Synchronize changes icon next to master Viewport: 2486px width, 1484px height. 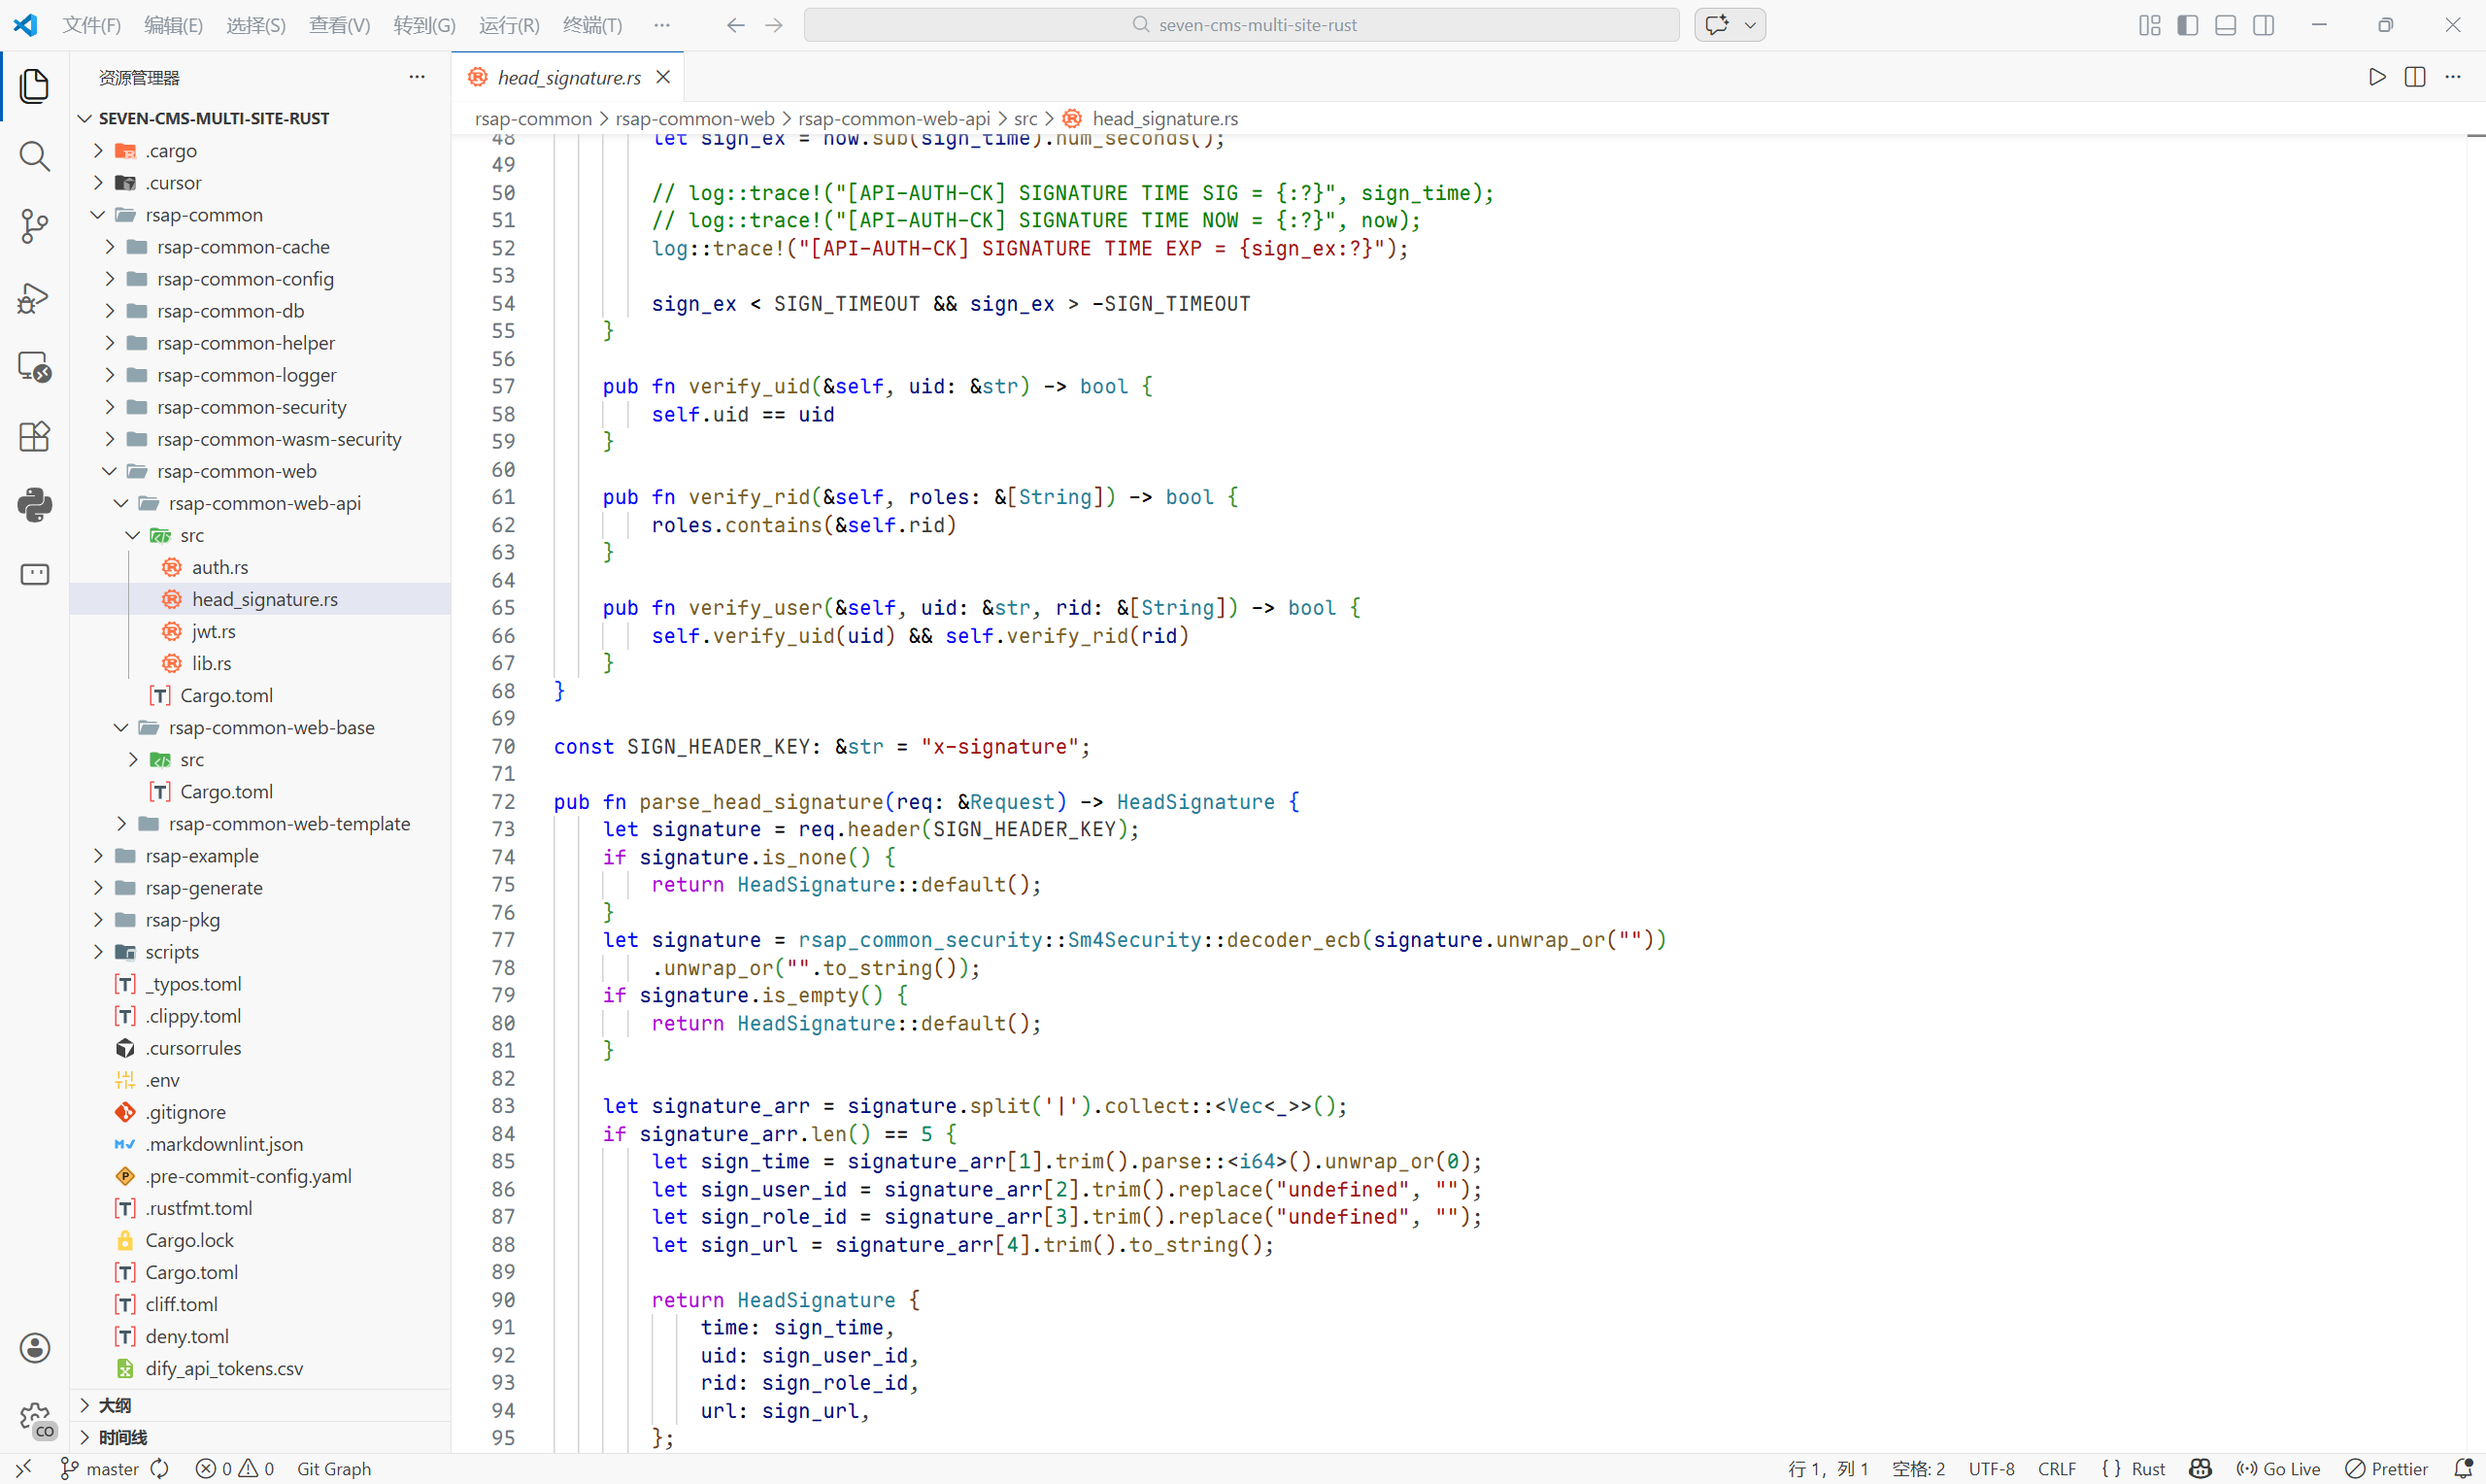click(160, 1468)
